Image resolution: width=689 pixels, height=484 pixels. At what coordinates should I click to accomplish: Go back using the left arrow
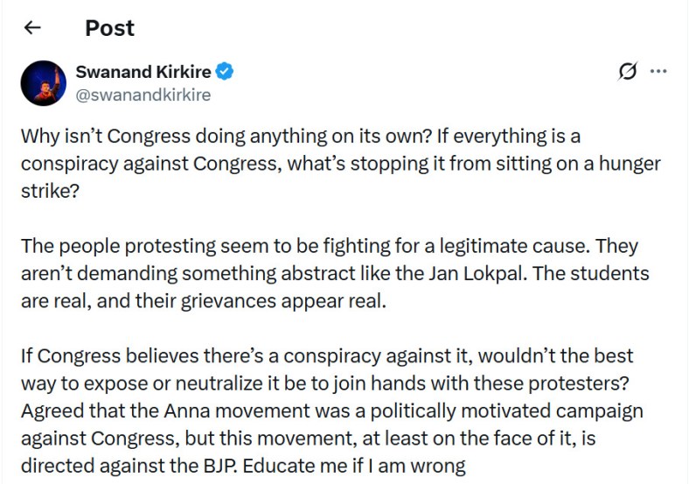(x=32, y=28)
